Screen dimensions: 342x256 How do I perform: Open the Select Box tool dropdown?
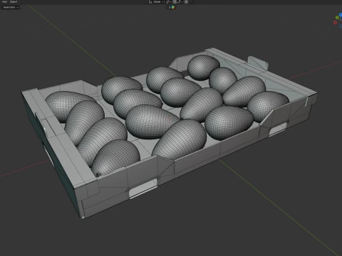point(11,7)
